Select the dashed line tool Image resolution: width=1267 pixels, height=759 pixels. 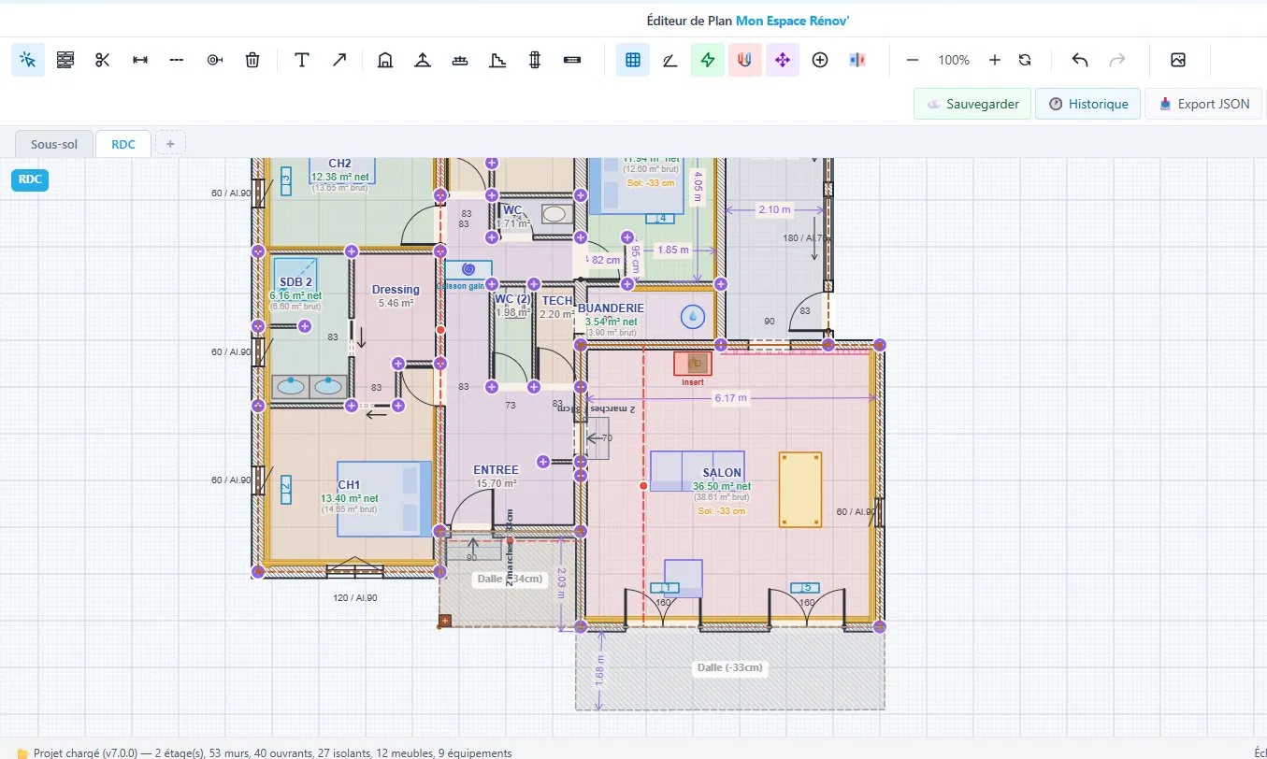click(177, 60)
